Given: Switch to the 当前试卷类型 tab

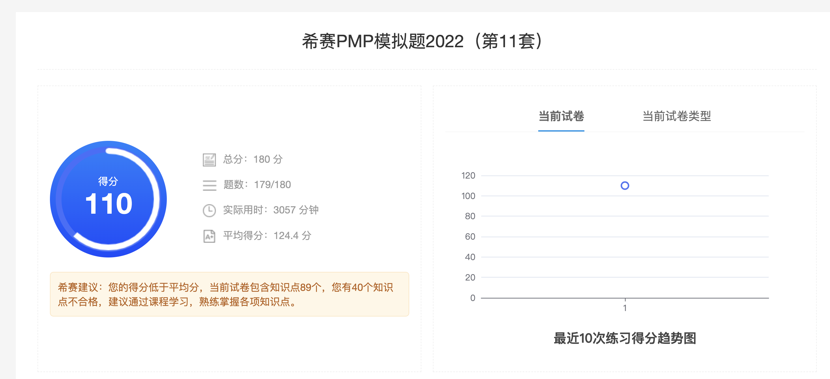Looking at the screenshot, I should click(x=677, y=116).
